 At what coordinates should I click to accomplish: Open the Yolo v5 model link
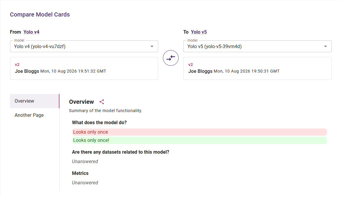point(199,32)
